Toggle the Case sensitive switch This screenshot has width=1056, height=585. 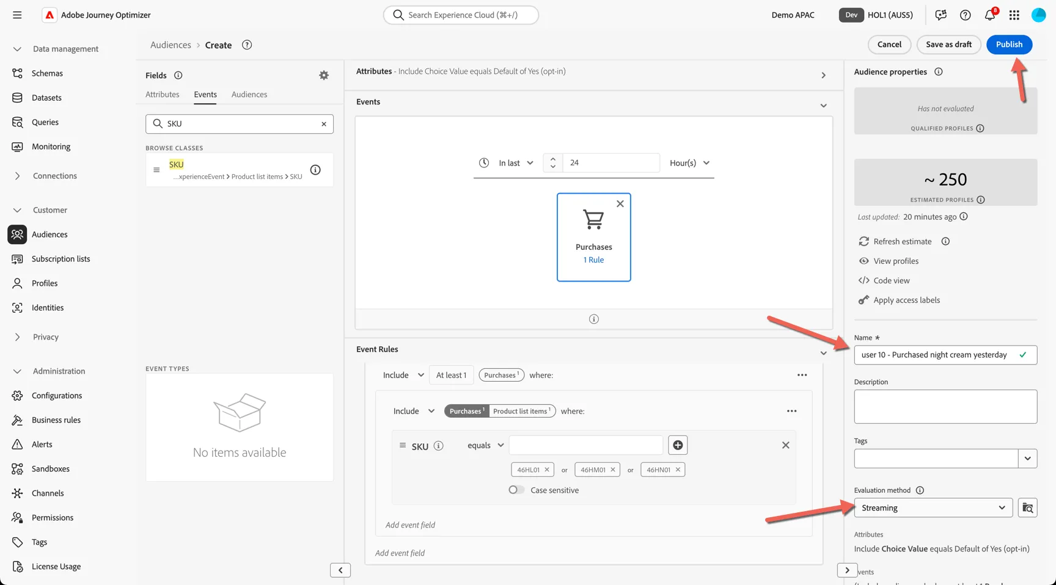(x=516, y=490)
